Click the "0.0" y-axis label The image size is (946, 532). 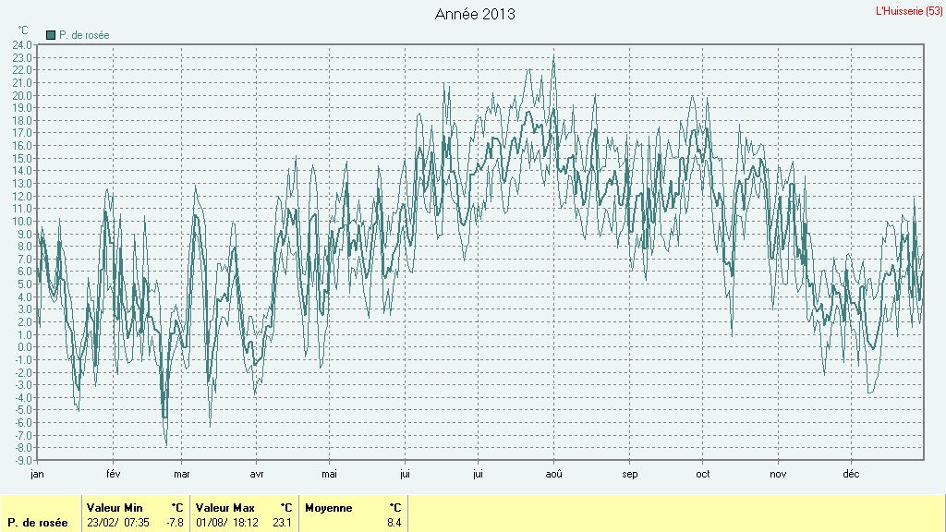coord(25,347)
